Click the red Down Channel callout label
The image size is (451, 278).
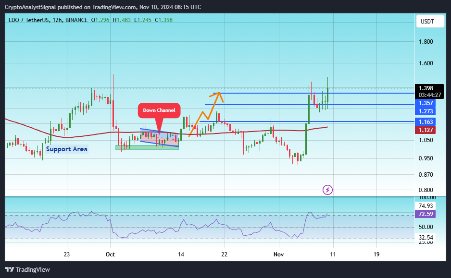[159, 110]
